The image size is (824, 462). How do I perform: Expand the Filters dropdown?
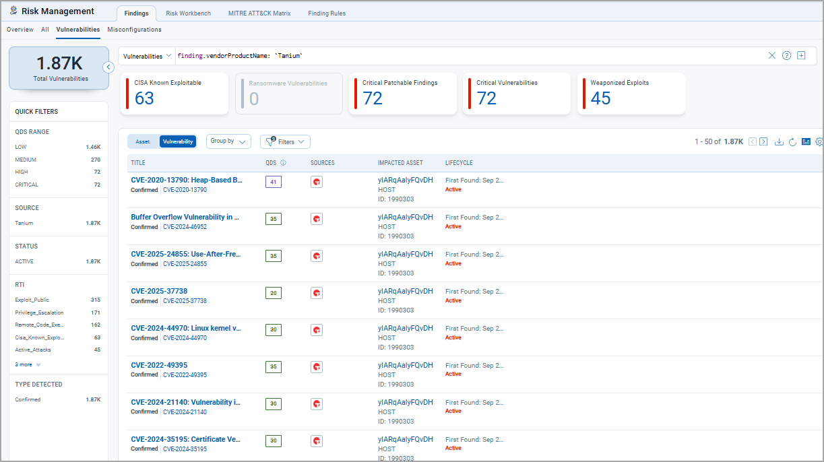[x=286, y=142]
